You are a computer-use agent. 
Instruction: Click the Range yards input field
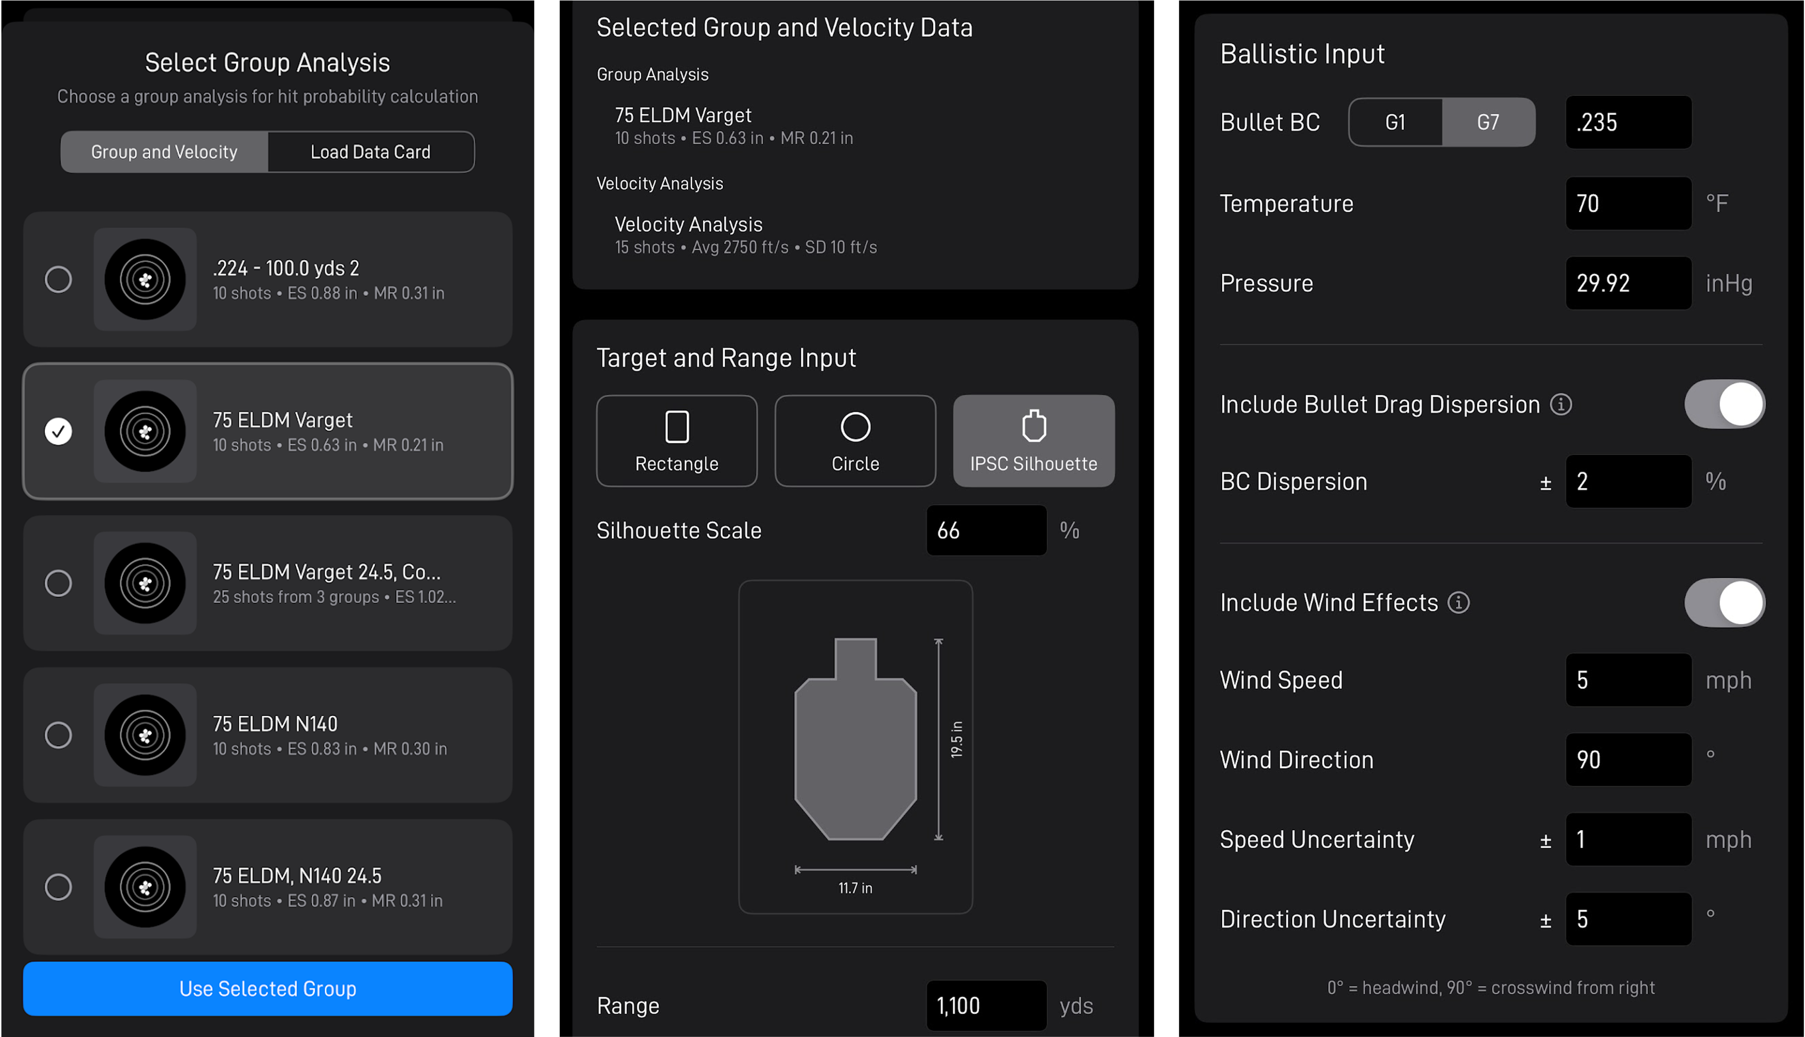click(x=986, y=1005)
